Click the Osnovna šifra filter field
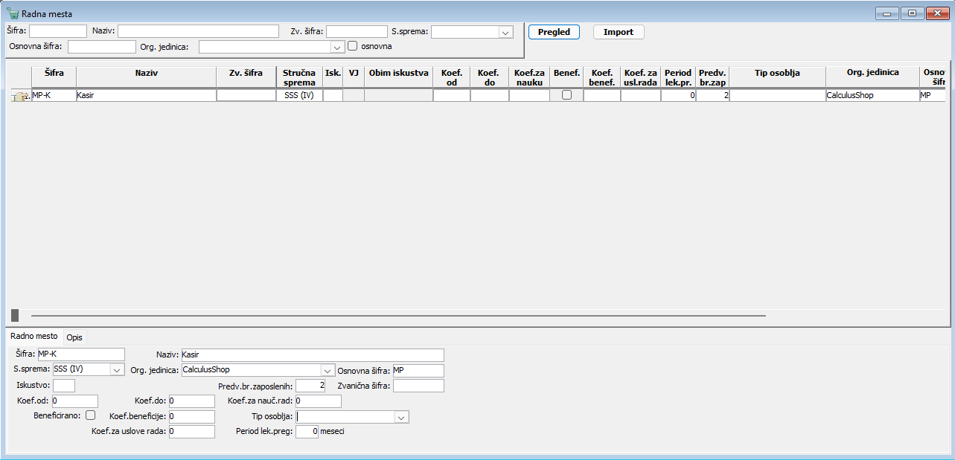Viewport: 955px width, 460px height. pyautogui.click(x=102, y=47)
